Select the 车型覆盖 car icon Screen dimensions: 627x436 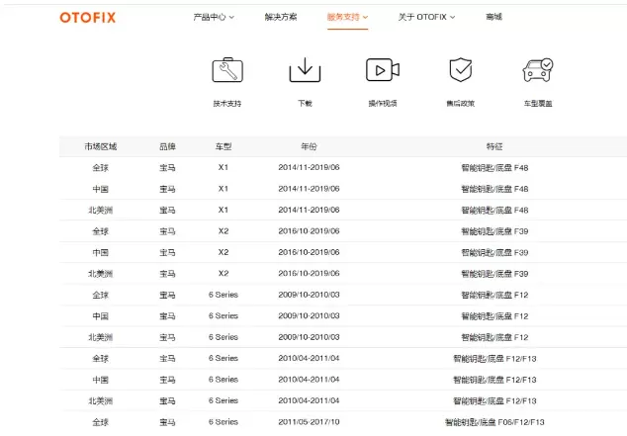(538, 70)
